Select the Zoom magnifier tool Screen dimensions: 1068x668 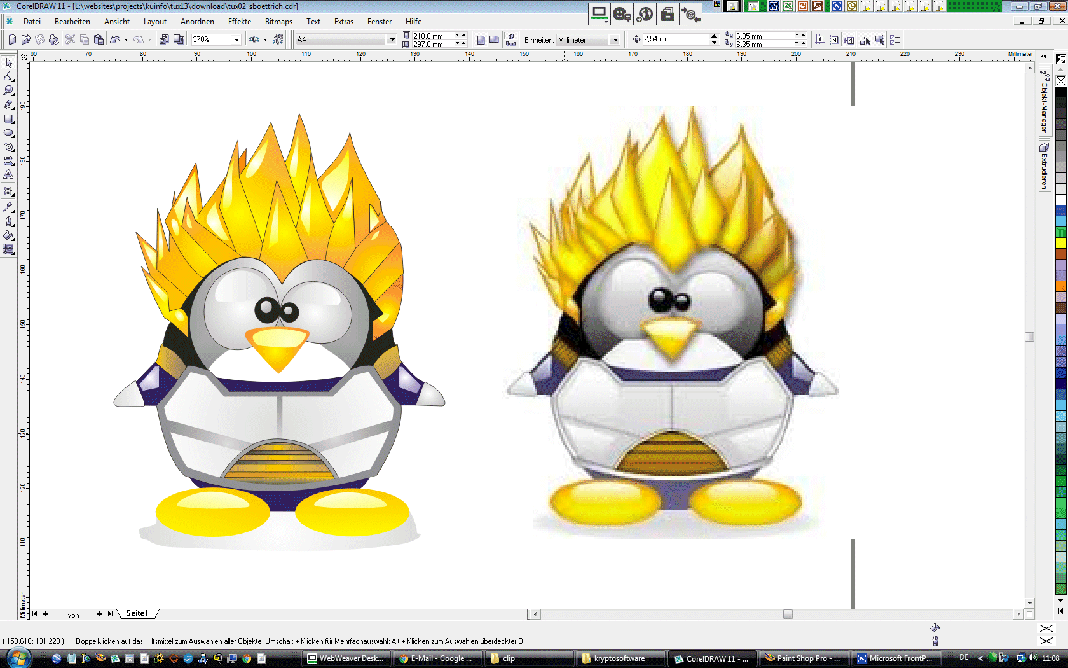point(9,91)
